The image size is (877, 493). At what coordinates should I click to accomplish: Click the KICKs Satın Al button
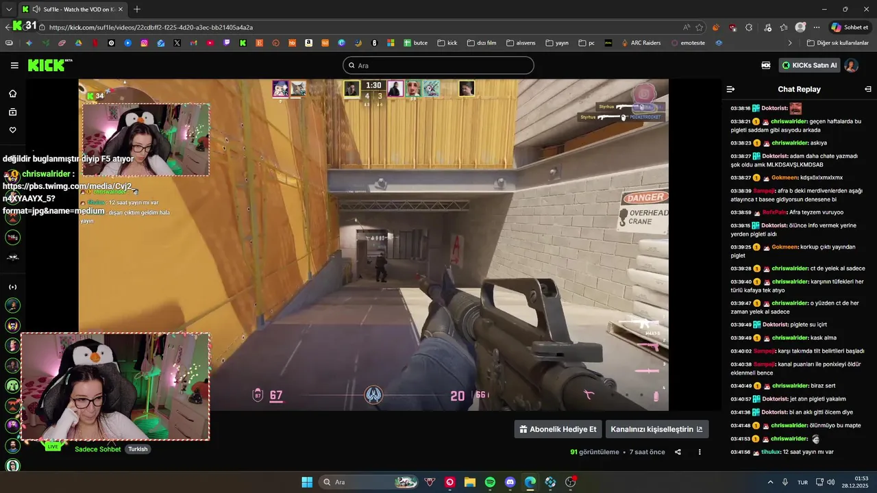point(809,65)
